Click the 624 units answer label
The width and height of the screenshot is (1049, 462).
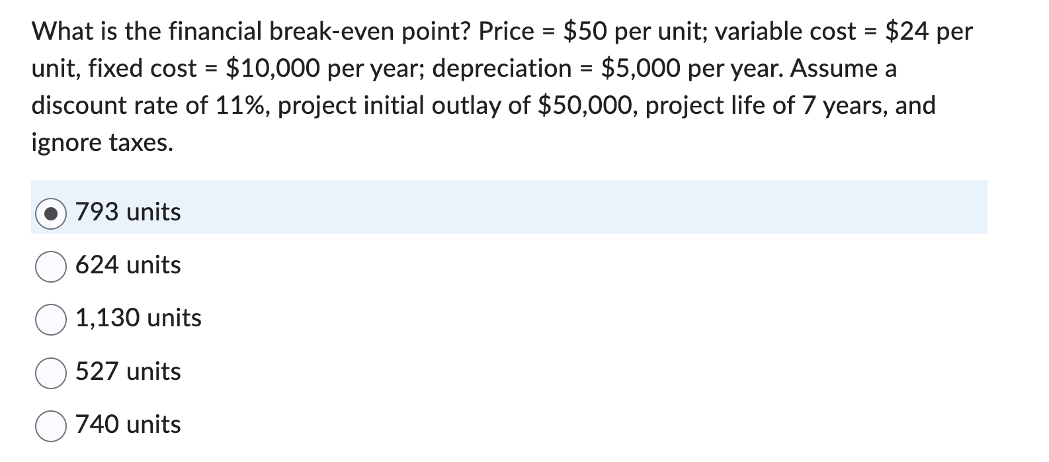point(127,265)
